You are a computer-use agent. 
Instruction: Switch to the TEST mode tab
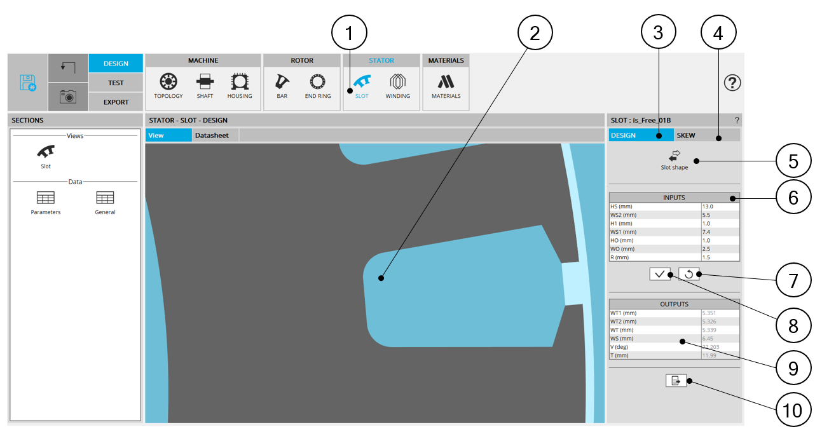(x=116, y=83)
